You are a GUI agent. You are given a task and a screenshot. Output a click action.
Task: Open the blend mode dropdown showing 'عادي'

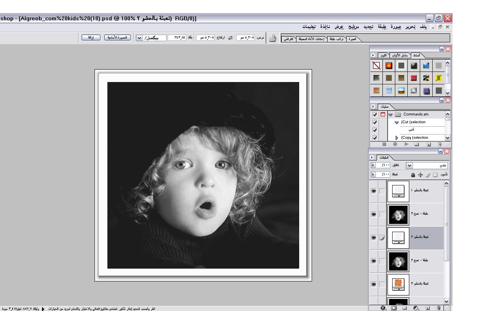pyautogui.click(x=409, y=166)
